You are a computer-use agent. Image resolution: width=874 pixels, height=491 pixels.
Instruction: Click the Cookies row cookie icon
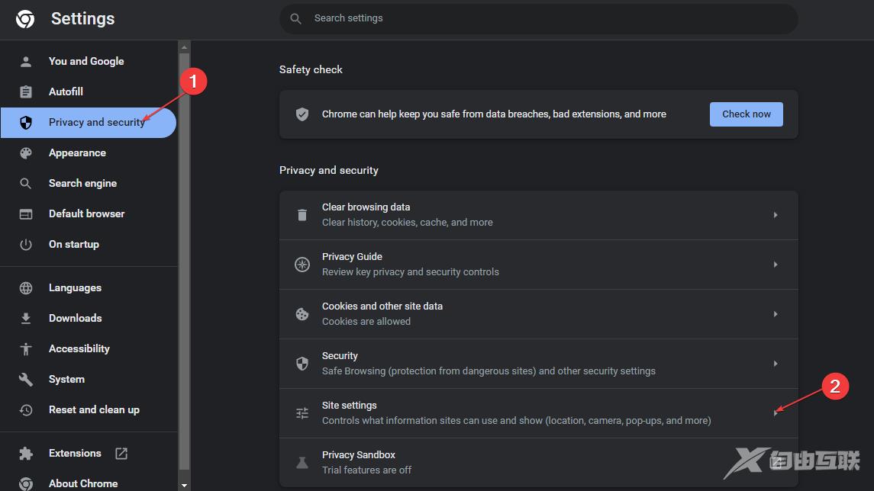coord(302,314)
